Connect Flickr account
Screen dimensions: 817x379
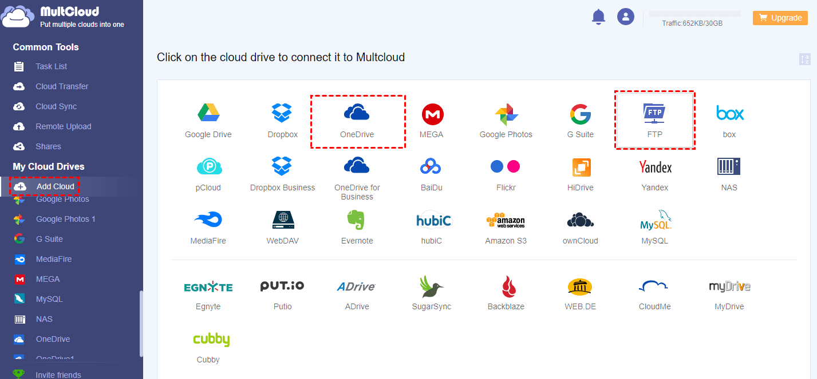click(505, 166)
